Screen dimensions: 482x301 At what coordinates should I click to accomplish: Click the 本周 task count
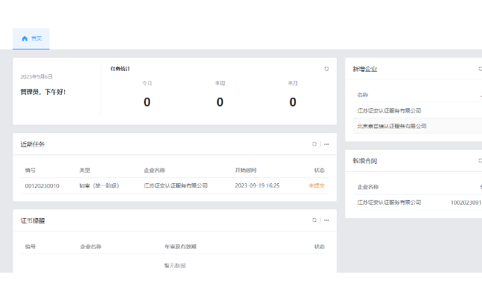tap(220, 102)
